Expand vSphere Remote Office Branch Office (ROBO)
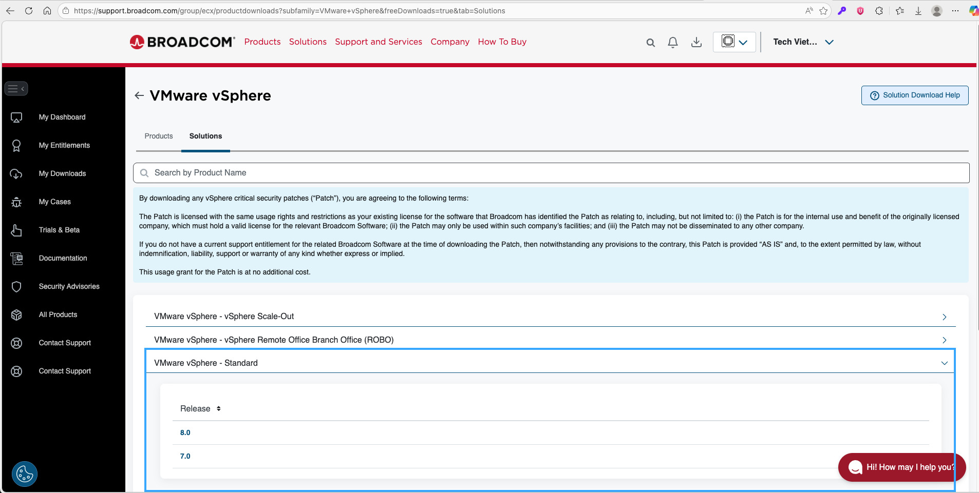Screen dimensions: 979x493 551,340
